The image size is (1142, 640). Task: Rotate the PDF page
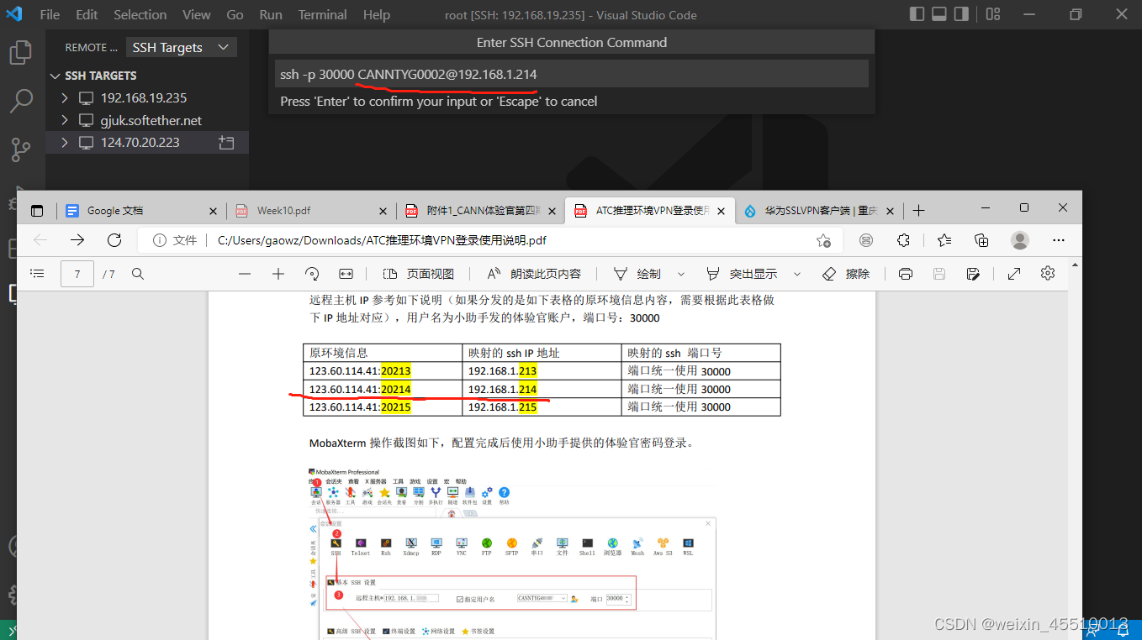coord(312,274)
